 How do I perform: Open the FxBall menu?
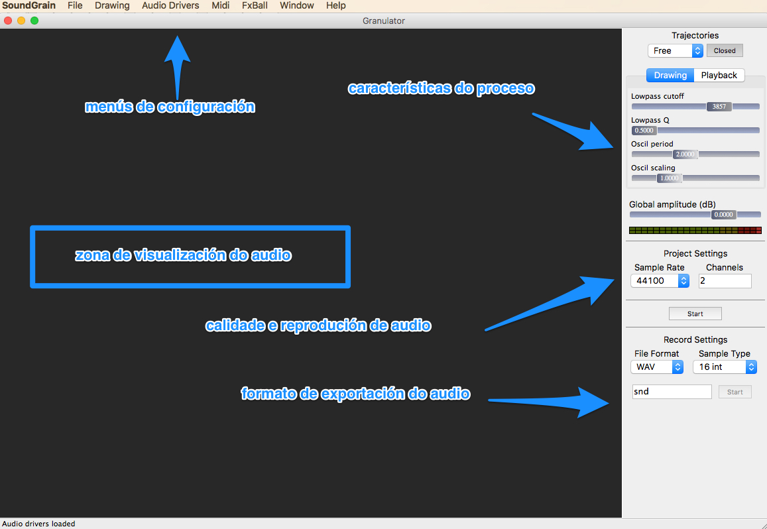click(255, 5)
